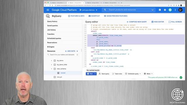Click SHORTCUT button
The width and height of the screenshot is (187, 105).
pos(94,16)
